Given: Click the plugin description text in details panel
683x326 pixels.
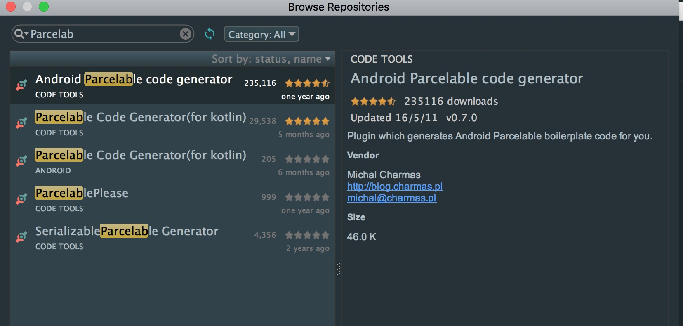Looking at the screenshot, I should point(500,136).
